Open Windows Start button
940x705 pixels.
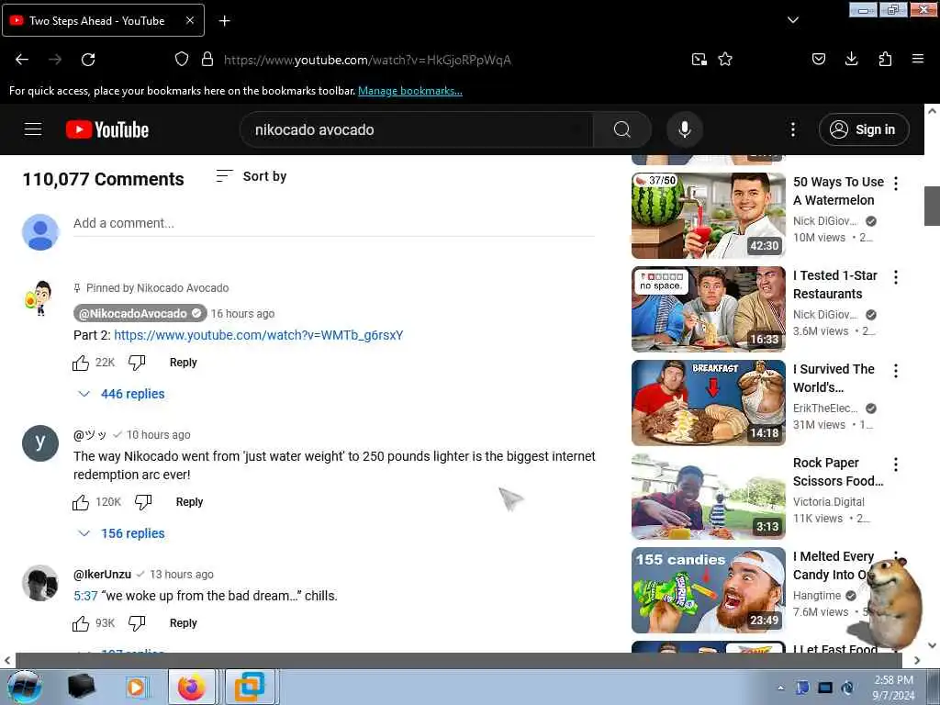(25, 687)
